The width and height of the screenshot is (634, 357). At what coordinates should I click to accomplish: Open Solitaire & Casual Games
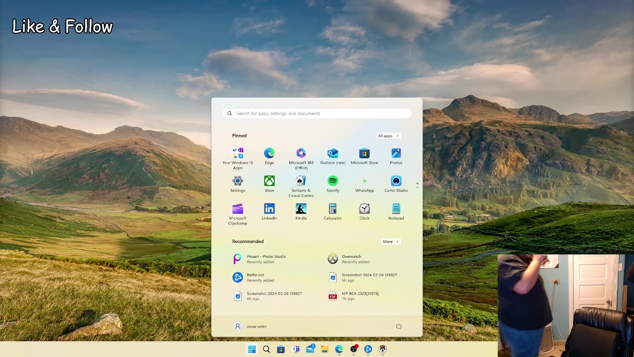coord(301,186)
